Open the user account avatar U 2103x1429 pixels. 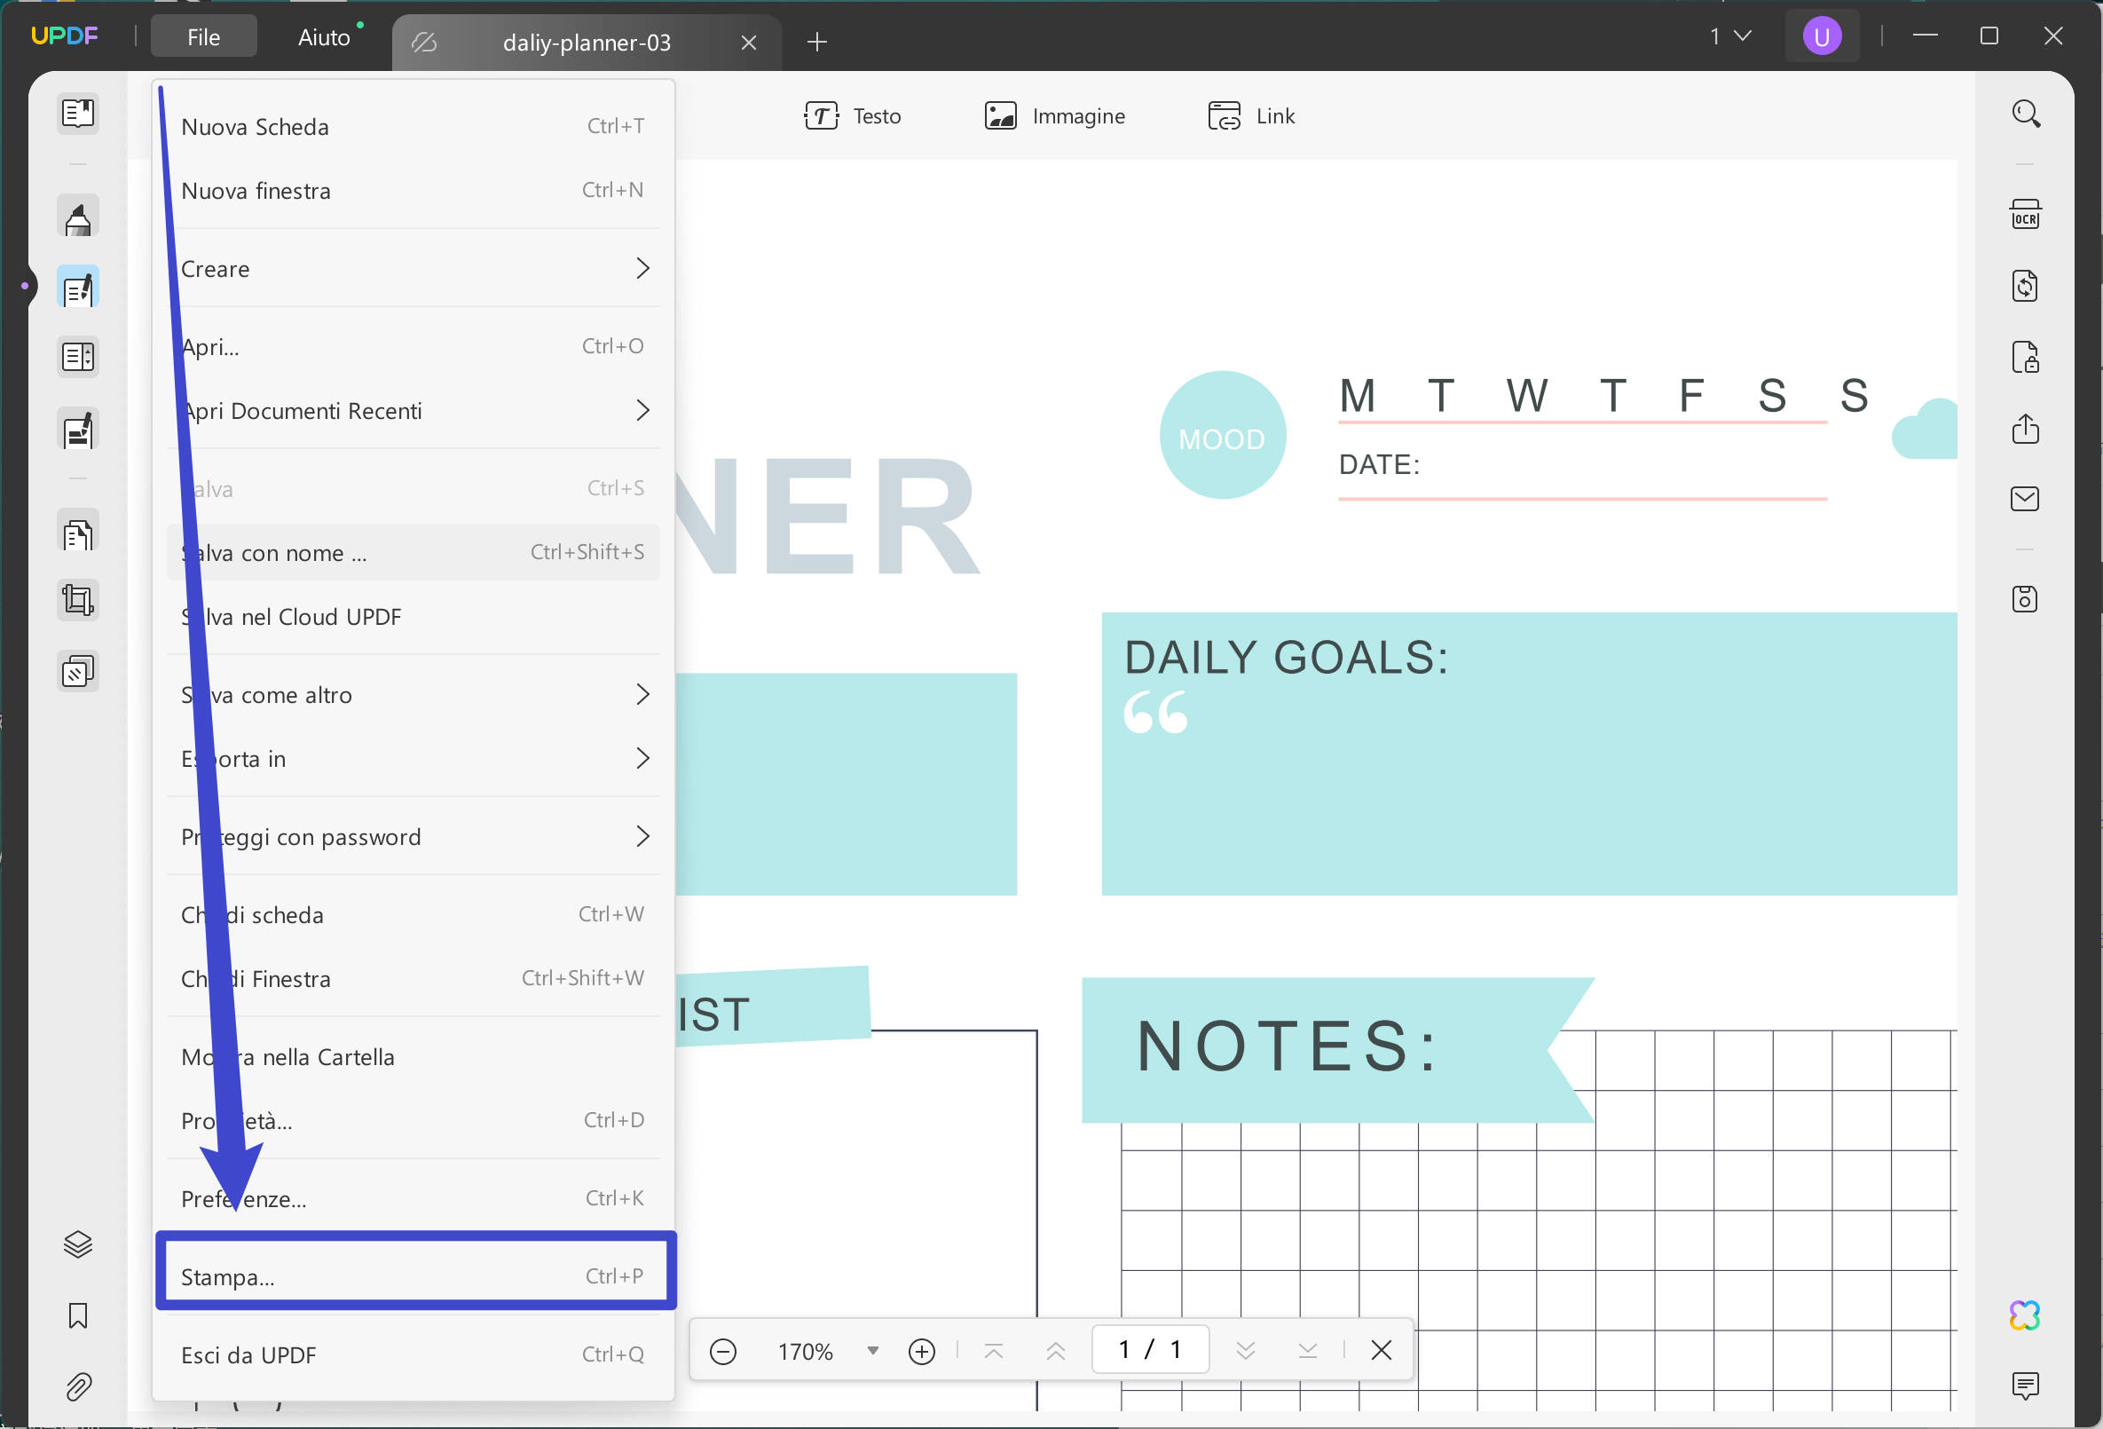tap(1822, 37)
